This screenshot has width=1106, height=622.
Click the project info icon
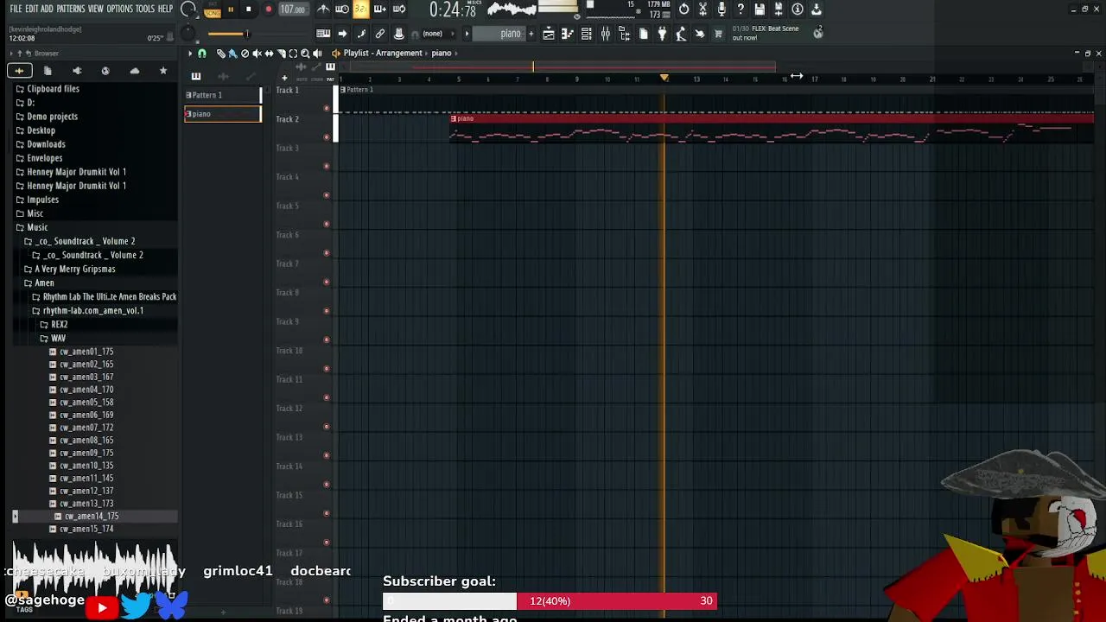[x=798, y=10]
